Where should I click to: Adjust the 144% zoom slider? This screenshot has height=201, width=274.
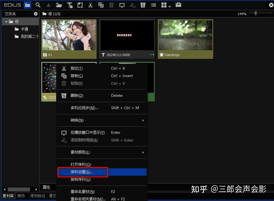(255, 14)
